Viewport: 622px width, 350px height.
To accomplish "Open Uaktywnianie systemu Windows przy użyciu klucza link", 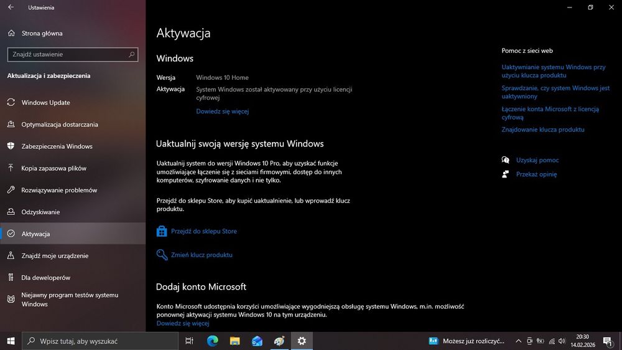I will click(x=554, y=71).
